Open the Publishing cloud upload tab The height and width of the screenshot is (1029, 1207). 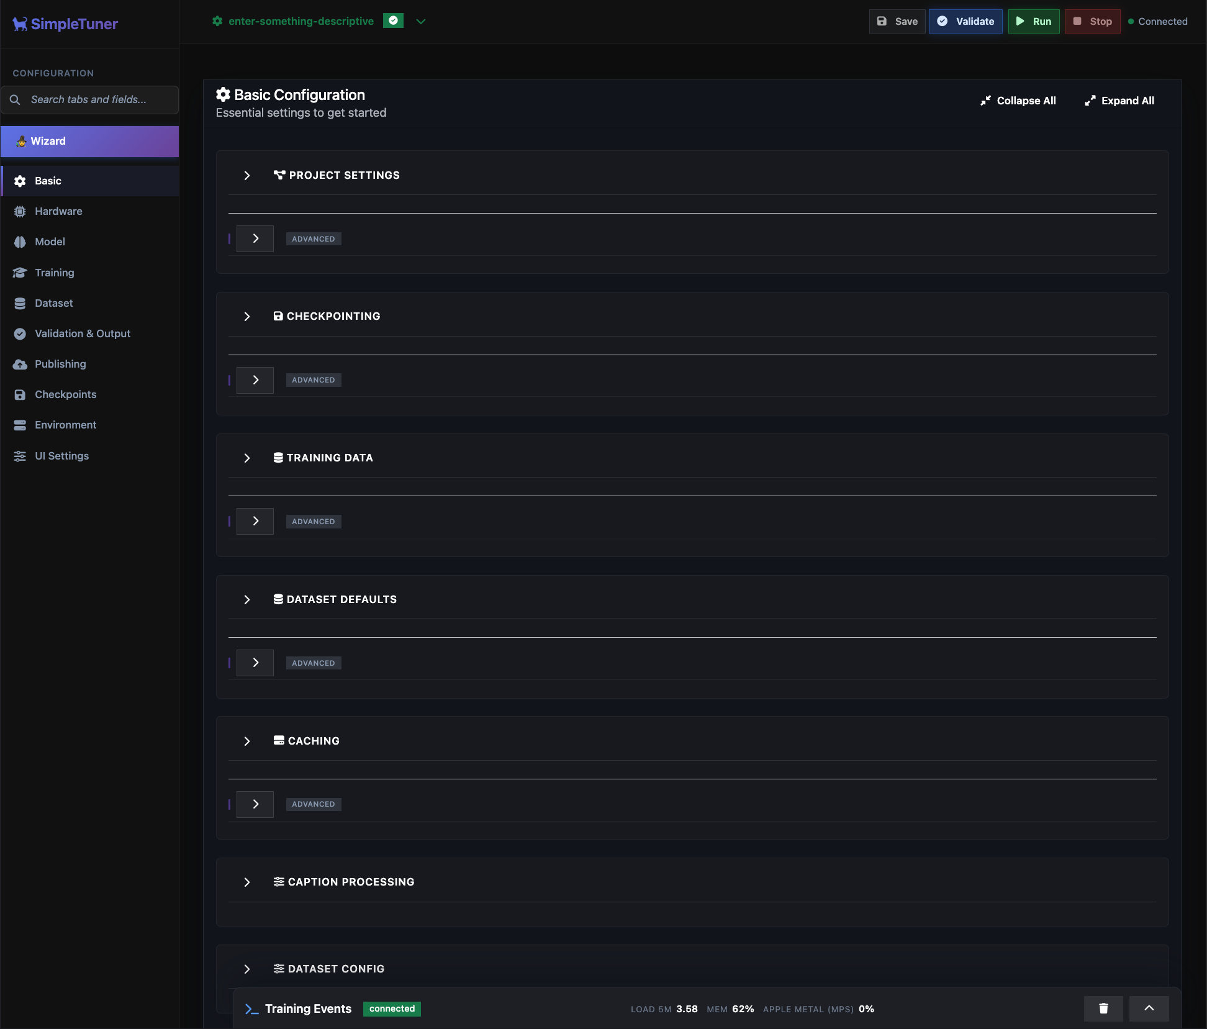tap(20, 364)
